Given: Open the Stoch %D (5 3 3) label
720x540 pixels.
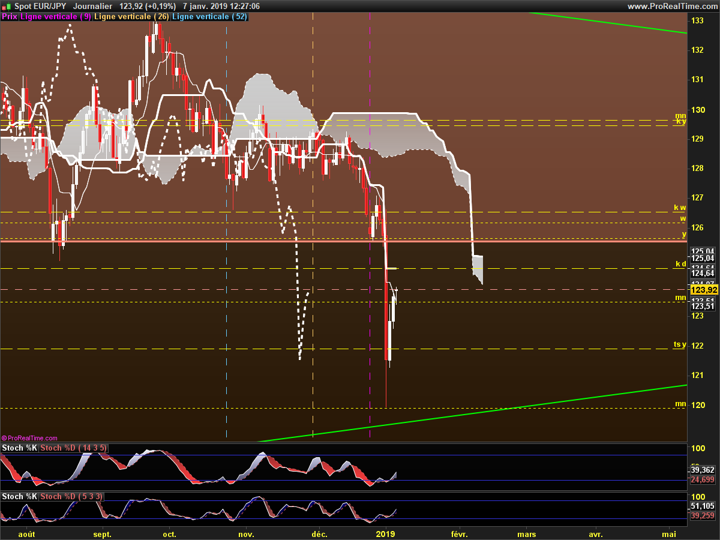Looking at the screenshot, I should click(x=71, y=496).
